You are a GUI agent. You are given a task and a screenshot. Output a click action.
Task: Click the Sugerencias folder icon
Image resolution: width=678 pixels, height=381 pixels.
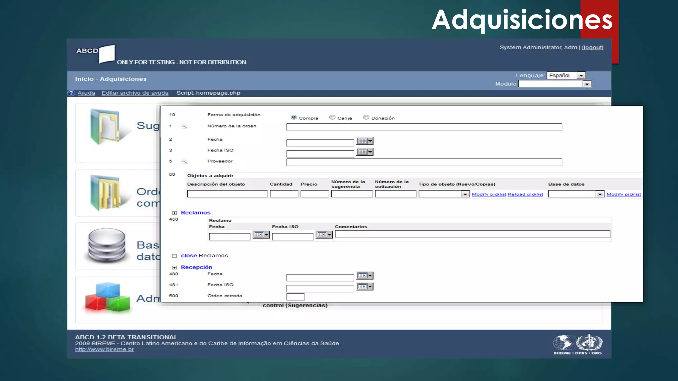(105, 127)
